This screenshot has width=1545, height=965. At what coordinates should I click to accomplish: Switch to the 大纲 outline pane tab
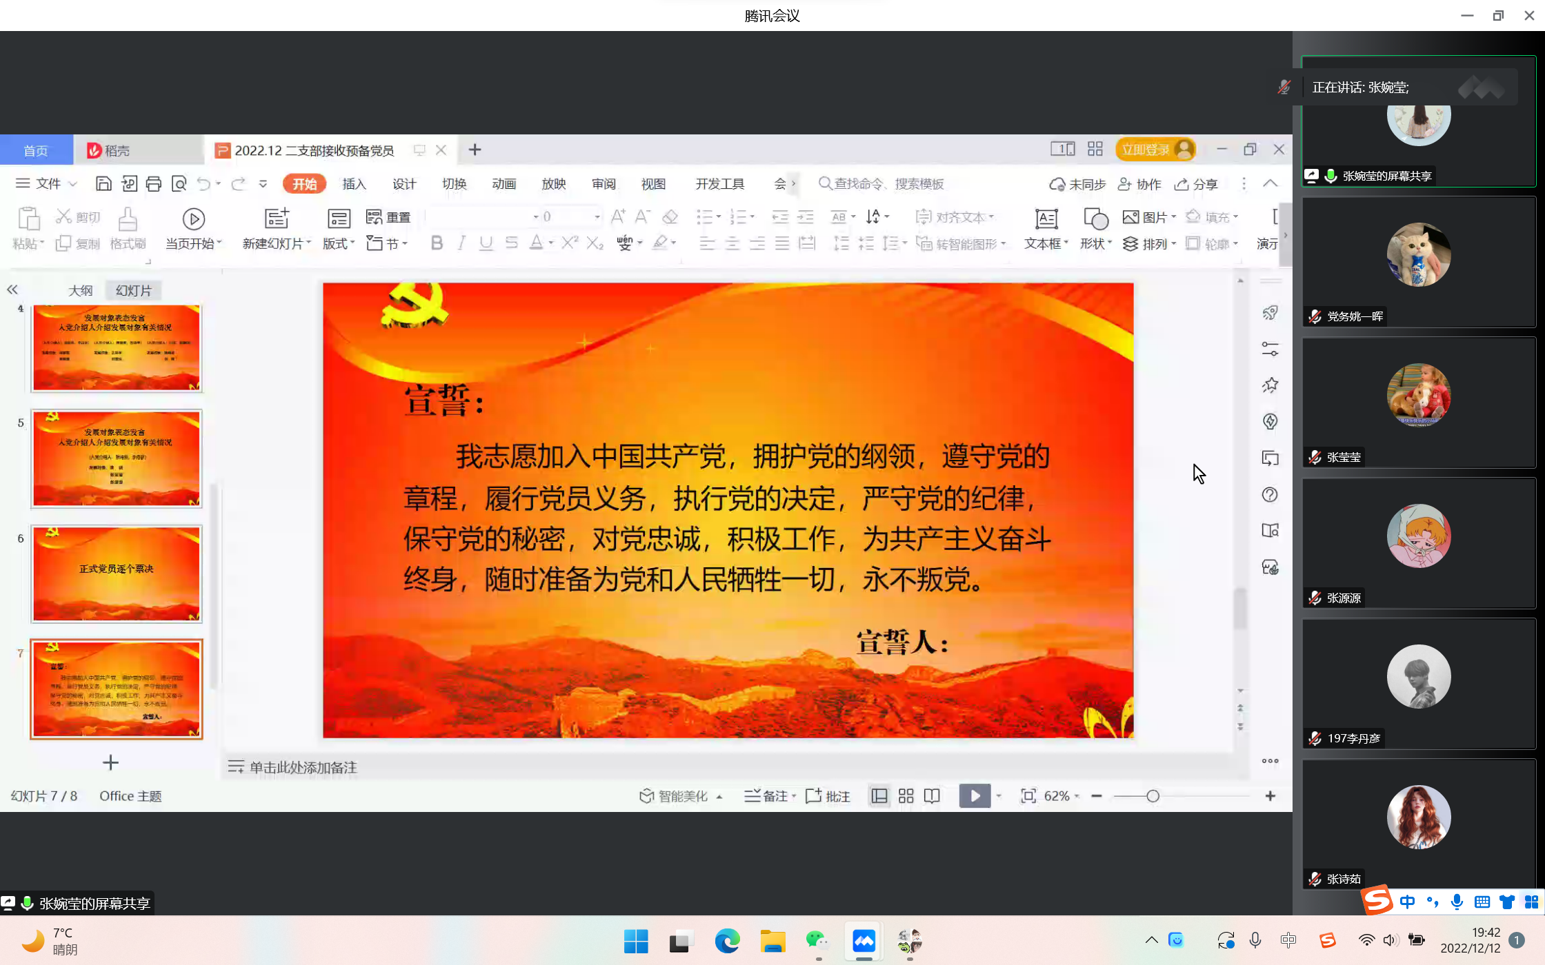click(80, 291)
